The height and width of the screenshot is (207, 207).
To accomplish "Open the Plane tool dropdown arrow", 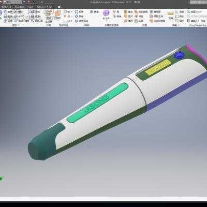I will point(57,21).
